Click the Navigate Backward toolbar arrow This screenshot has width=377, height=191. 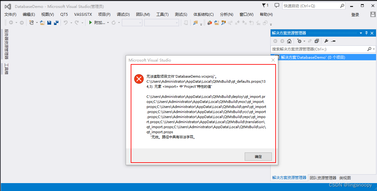click(11, 23)
